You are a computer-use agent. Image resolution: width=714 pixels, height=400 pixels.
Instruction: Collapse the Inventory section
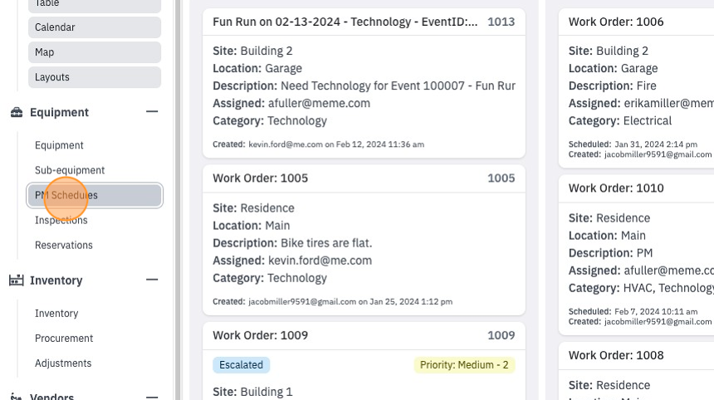click(x=152, y=280)
